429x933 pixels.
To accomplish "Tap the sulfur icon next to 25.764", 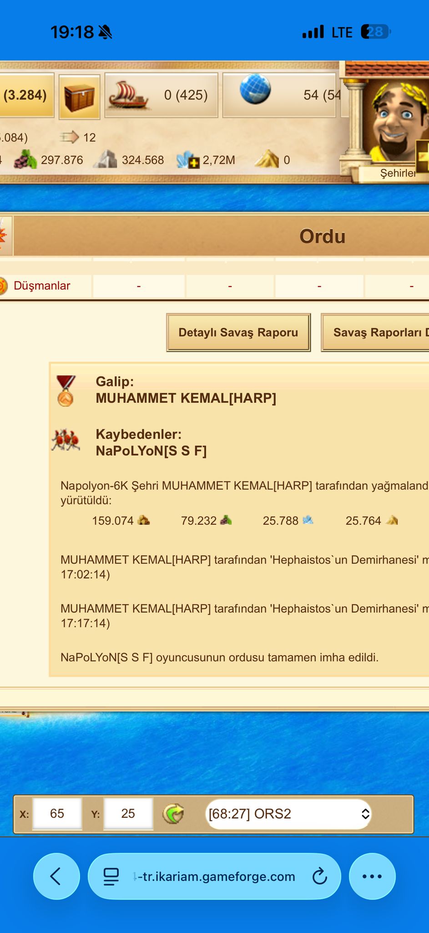I will 392,520.
